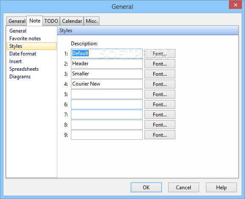Click the style 2 Header description field

(107, 64)
